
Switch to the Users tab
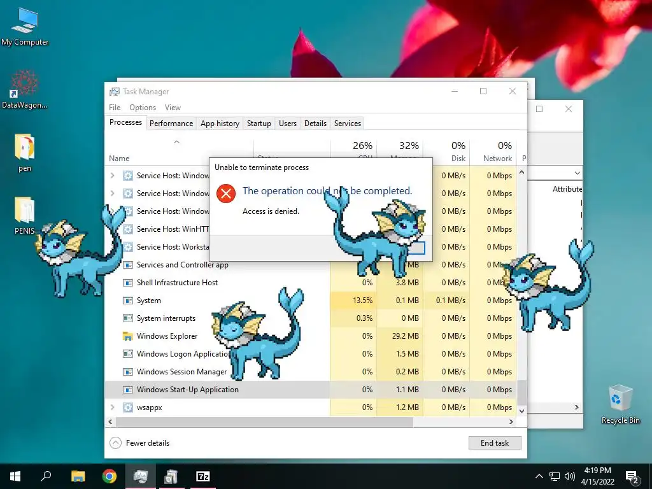[x=288, y=124]
